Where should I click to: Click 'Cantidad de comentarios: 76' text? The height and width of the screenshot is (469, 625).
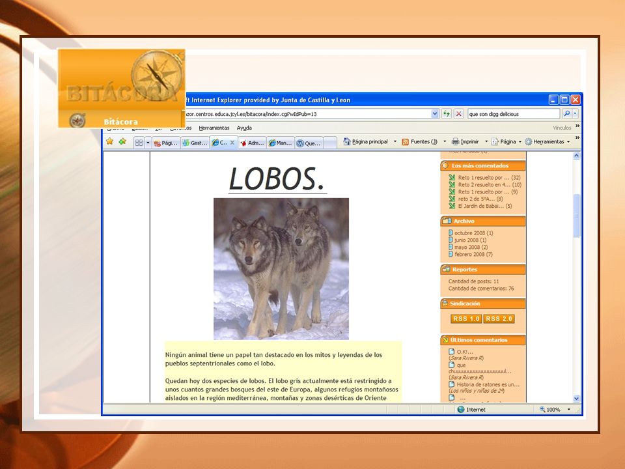coord(481,289)
